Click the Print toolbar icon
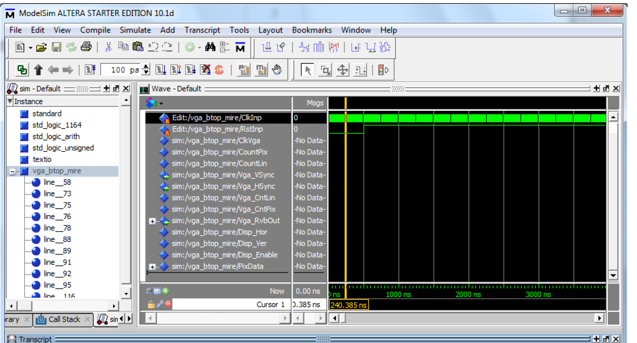 click(86, 48)
